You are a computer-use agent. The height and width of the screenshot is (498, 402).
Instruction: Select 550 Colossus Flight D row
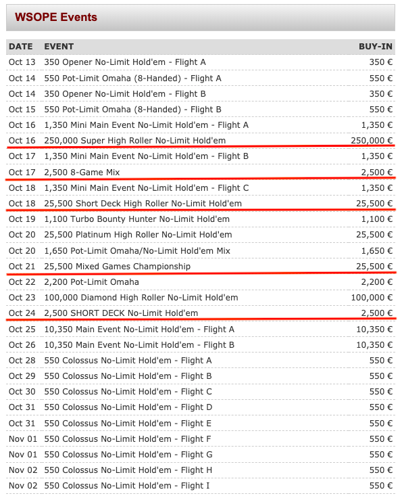tap(201, 407)
